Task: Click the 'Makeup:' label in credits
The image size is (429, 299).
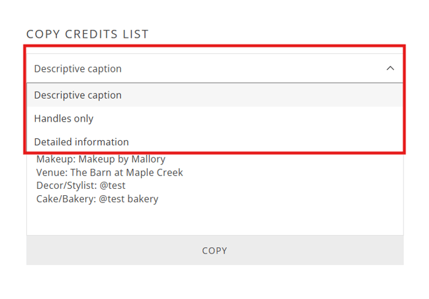Action: (x=56, y=159)
